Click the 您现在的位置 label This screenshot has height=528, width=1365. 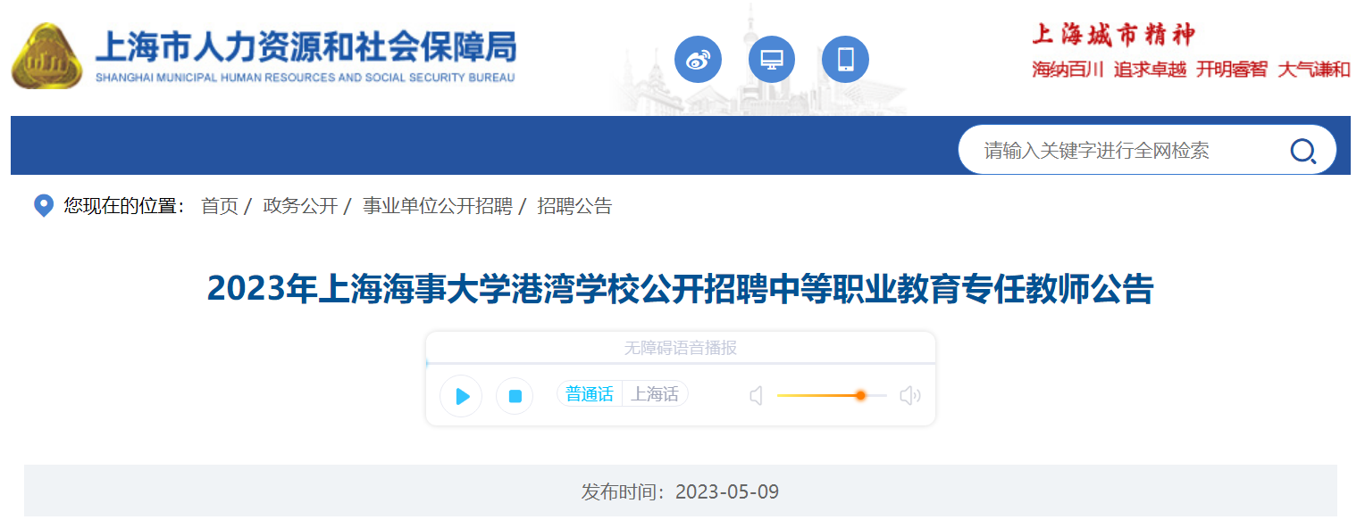pos(125,206)
